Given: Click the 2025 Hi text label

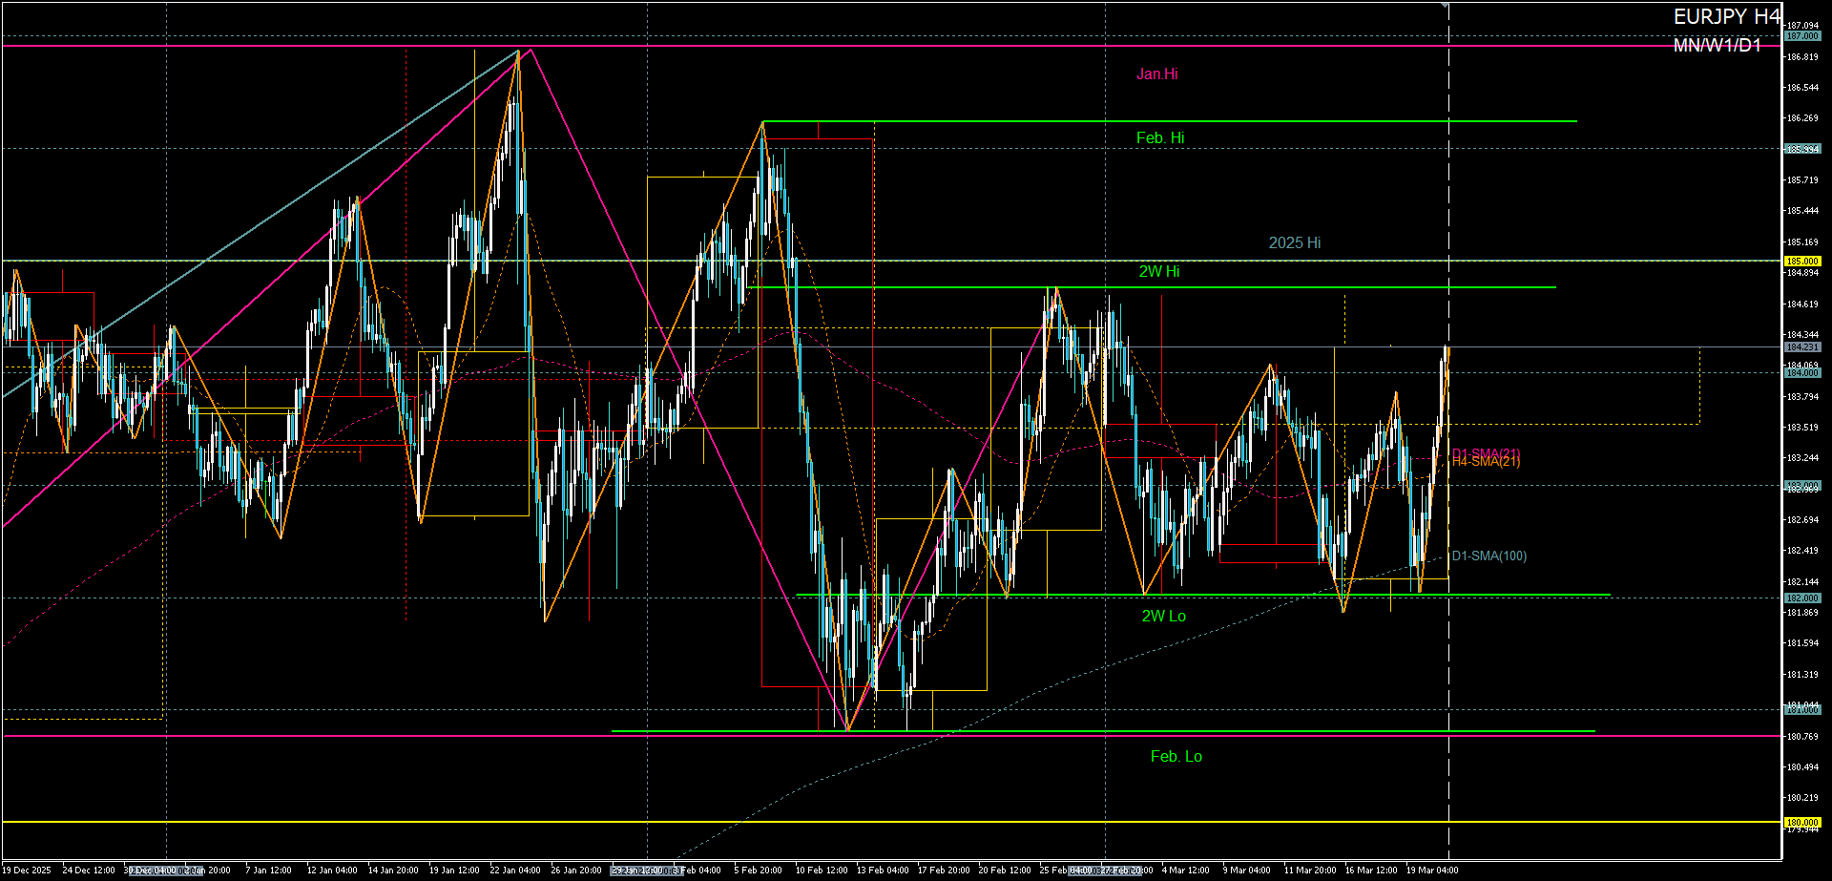Looking at the screenshot, I should (1294, 243).
